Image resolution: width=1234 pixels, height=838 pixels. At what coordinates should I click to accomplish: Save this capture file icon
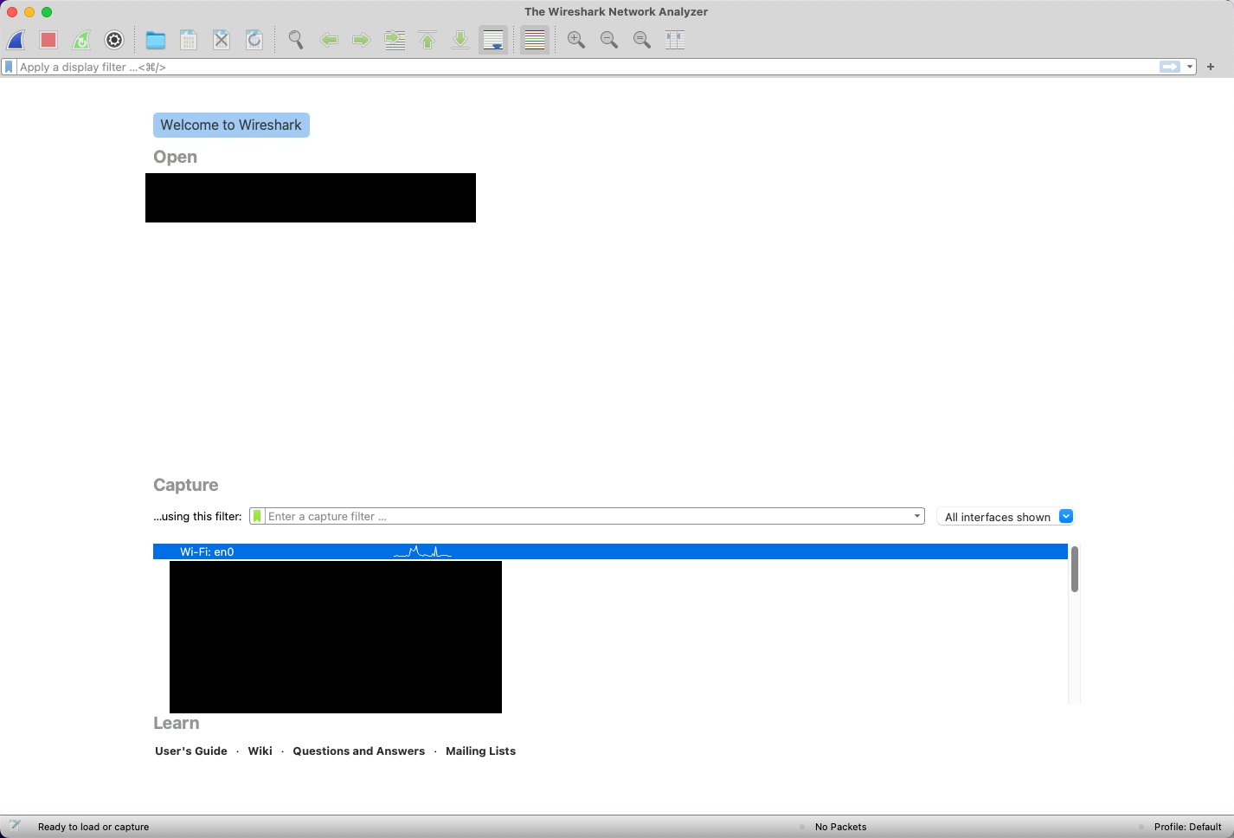(189, 40)
